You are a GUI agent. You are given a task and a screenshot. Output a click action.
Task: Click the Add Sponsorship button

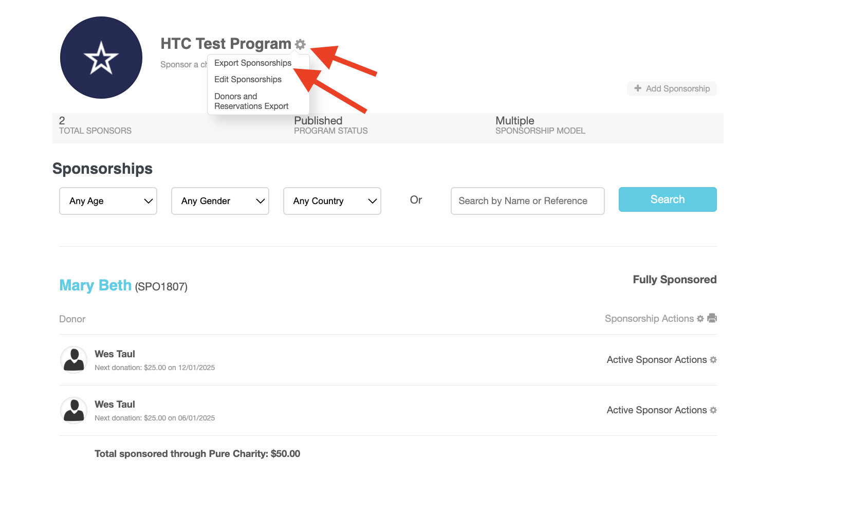click(x=672, y=89)
